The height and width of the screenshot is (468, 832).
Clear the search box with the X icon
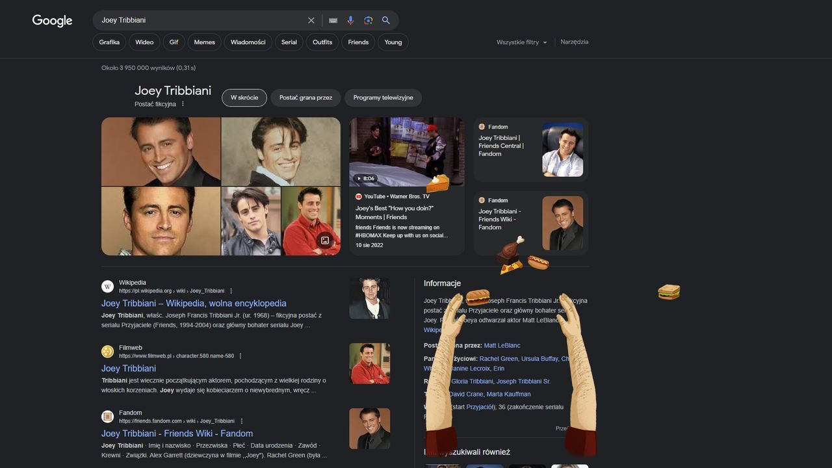point(311,20)
